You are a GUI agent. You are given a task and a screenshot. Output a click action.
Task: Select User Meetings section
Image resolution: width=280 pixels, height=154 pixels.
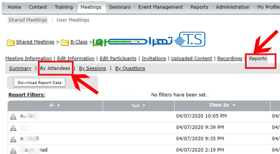[x=73, y=20]
